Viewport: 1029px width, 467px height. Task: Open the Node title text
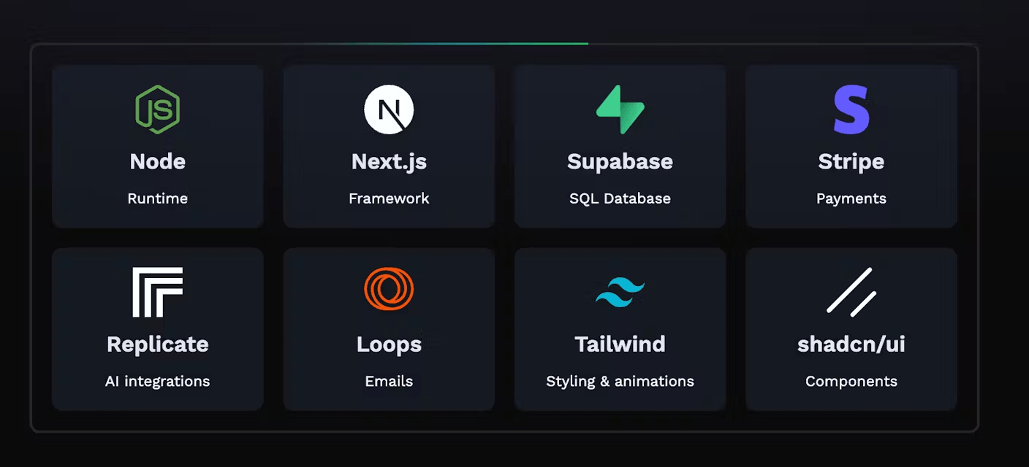pos(157,161)
